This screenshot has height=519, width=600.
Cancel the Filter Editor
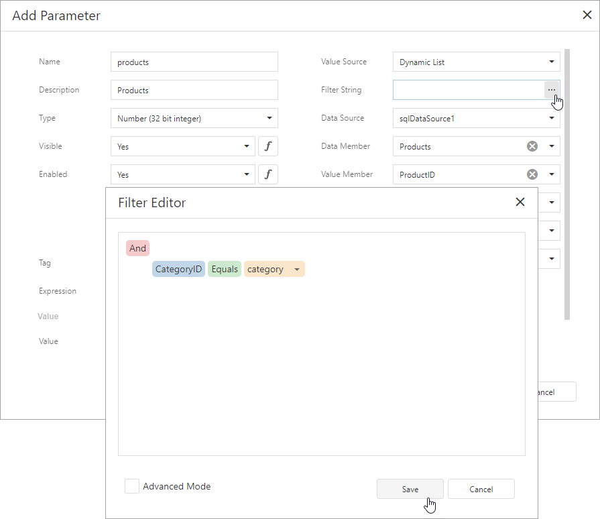[x=481, y=489]
